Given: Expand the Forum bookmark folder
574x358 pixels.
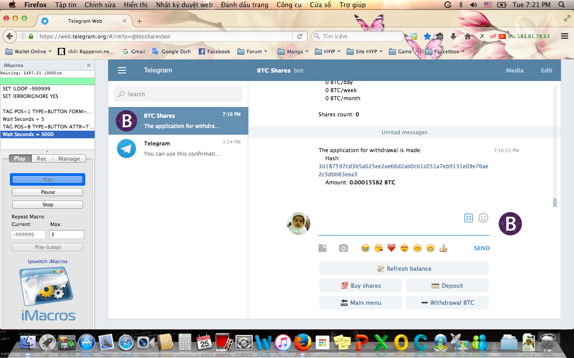Looking at the screenshot, I should [252, 51].
